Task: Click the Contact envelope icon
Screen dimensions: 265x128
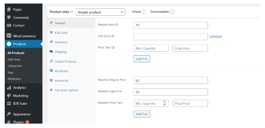Action: pos(9,25)
